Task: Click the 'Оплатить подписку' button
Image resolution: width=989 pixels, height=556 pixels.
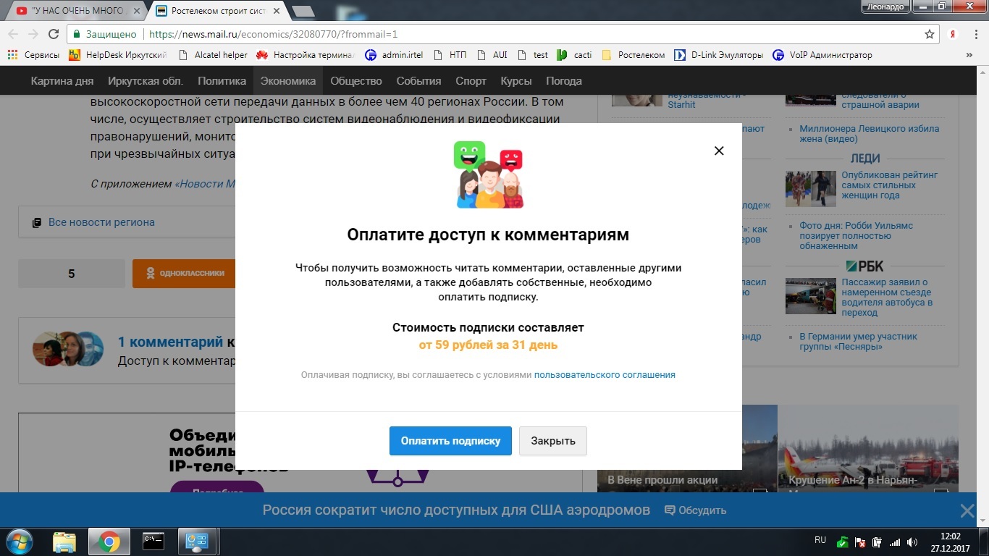Action: coord(450,441)
